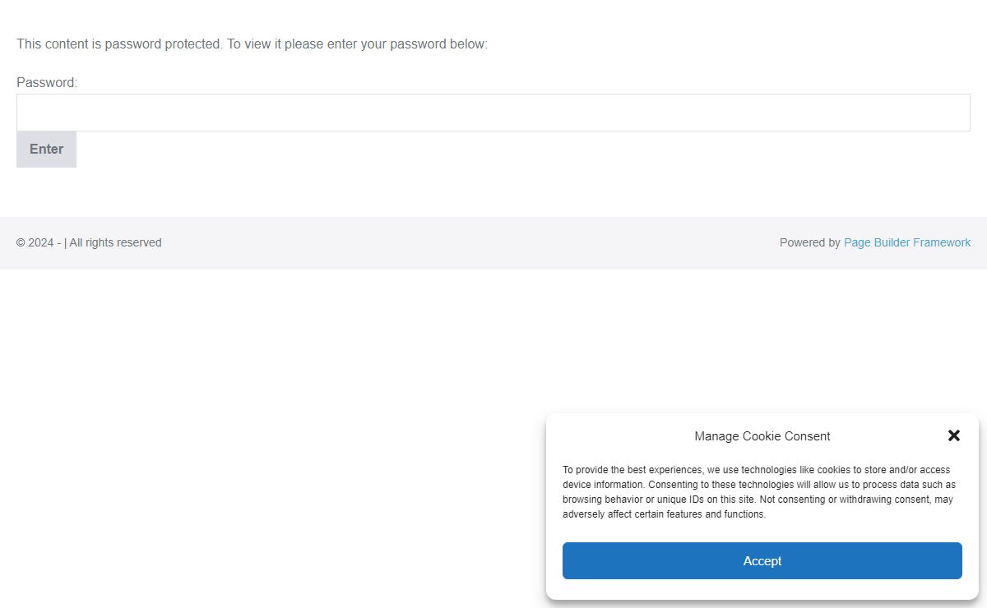Visit Page Builder Framework from the footer
Viewport: 987px width, 608px height.
pyautogui.click(x=907, y=242)
